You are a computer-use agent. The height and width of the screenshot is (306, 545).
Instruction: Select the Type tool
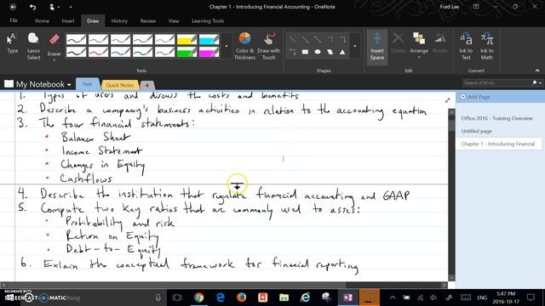pos(12,43)
